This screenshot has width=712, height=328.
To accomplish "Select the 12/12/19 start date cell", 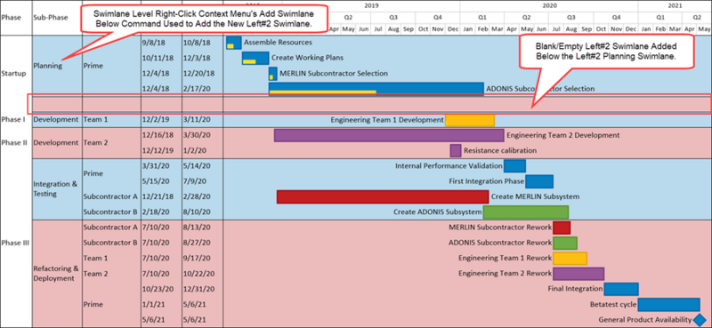I will click(158, 150).
